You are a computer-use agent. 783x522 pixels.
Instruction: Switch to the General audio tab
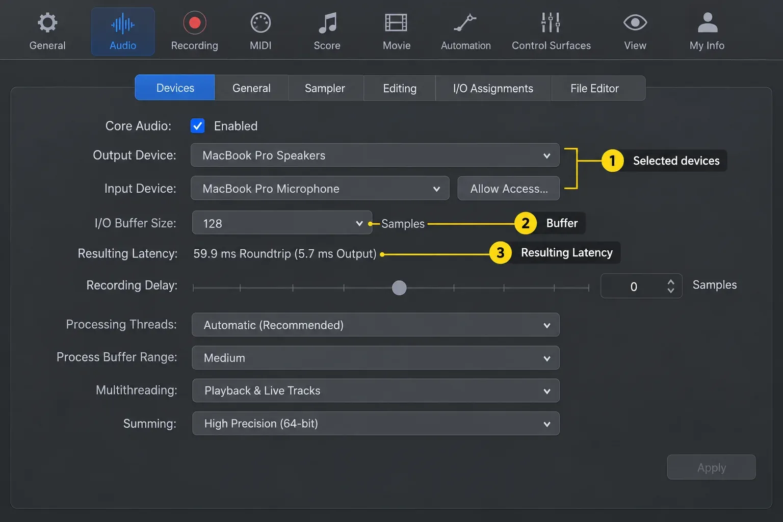tap(251, 88)
